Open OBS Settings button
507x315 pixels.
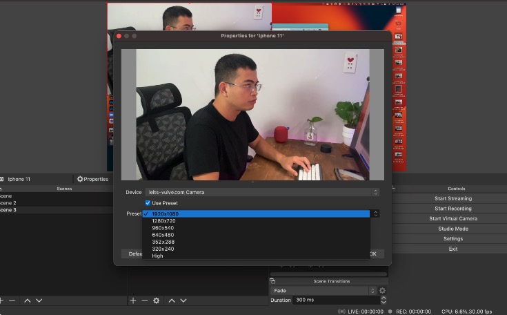tap(453, 238)
